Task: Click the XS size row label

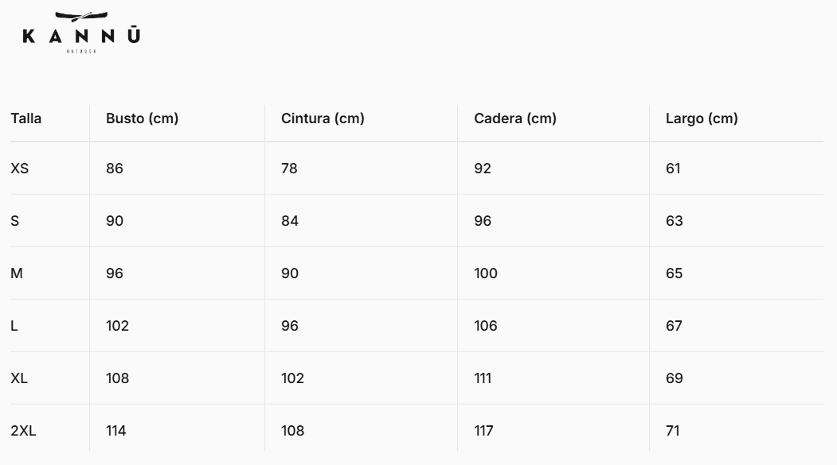Action: [x=19, y=169]
